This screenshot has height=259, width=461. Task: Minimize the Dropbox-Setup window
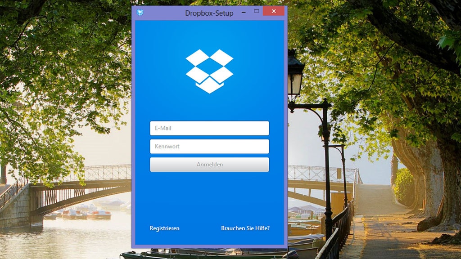pos(244,12)
